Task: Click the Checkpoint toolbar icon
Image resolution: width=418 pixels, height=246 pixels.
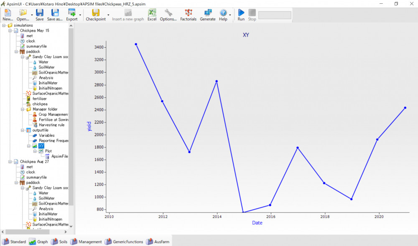Action: pyautogui.click(x=96, y=13)
